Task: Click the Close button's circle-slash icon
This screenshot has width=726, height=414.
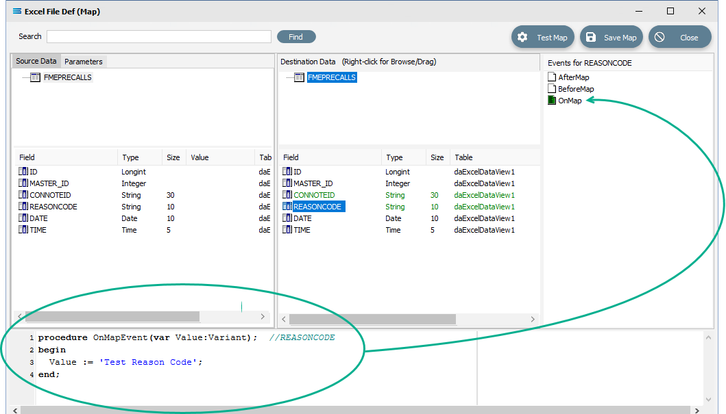Action: [x=660, y=37]
